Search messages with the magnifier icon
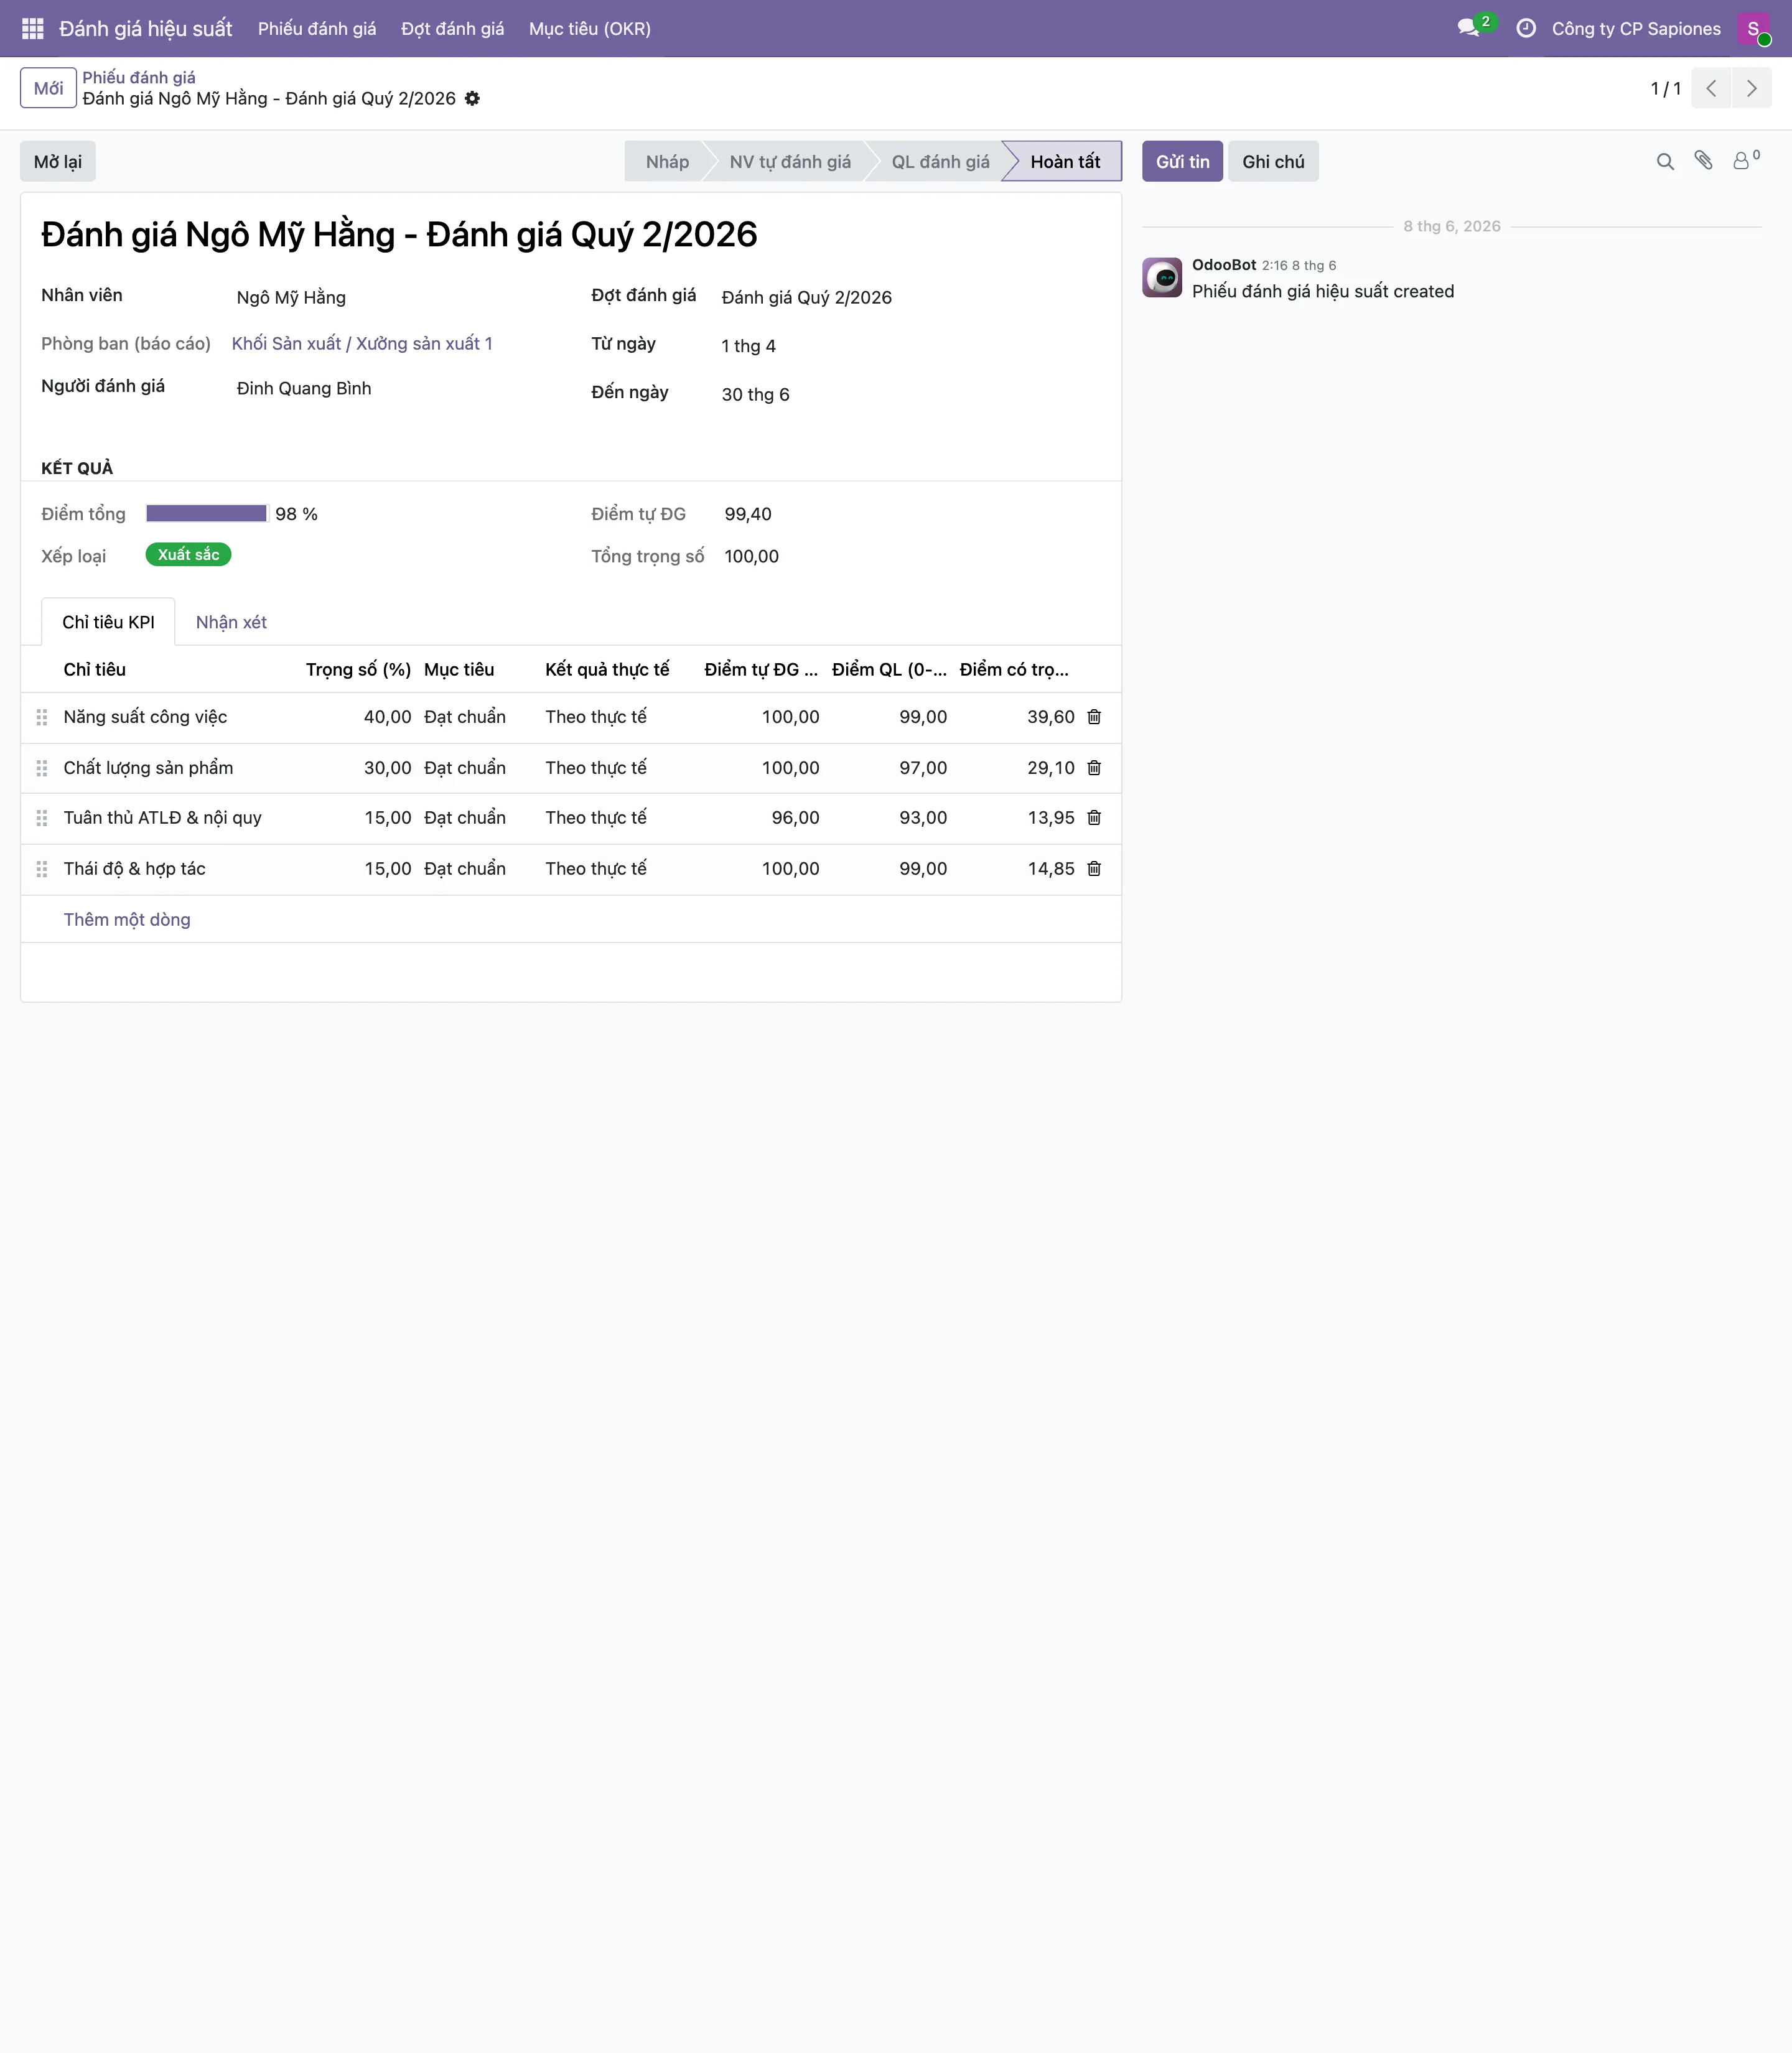 click(1665, 161)
